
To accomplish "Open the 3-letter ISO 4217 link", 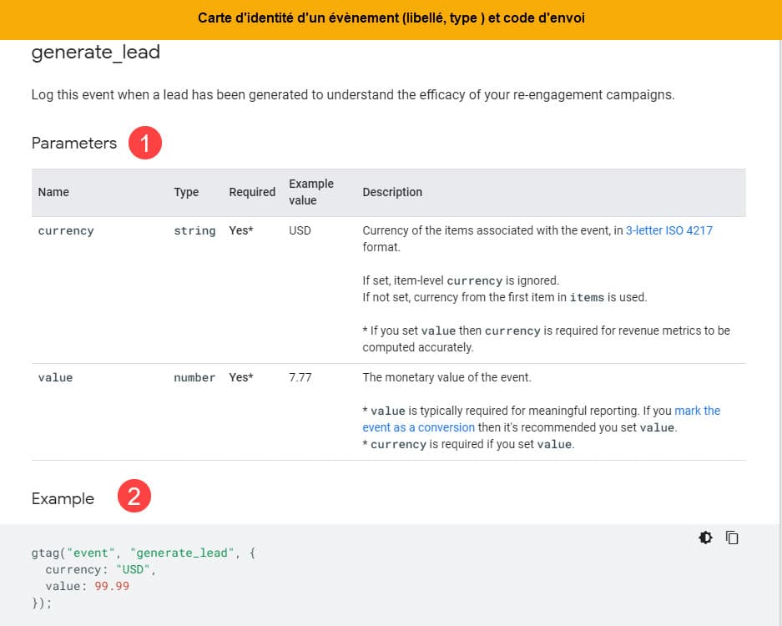I will [668, 230].
